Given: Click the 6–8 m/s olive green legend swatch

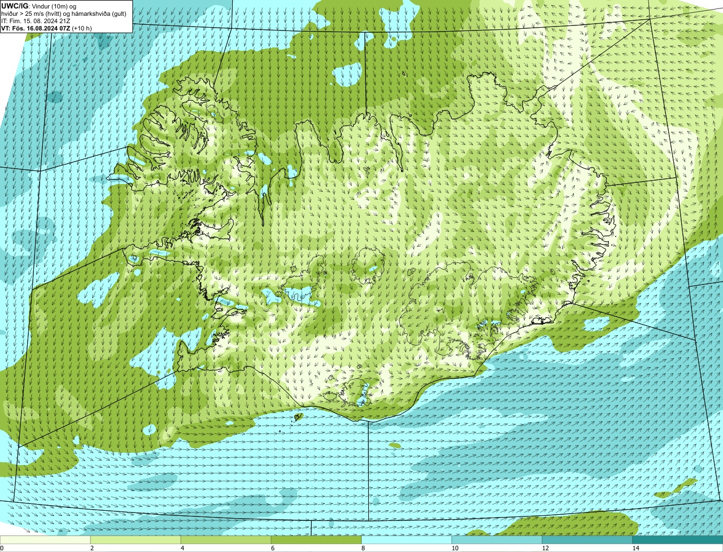Looking at the screenshot, I should click(x=316, y=540).
